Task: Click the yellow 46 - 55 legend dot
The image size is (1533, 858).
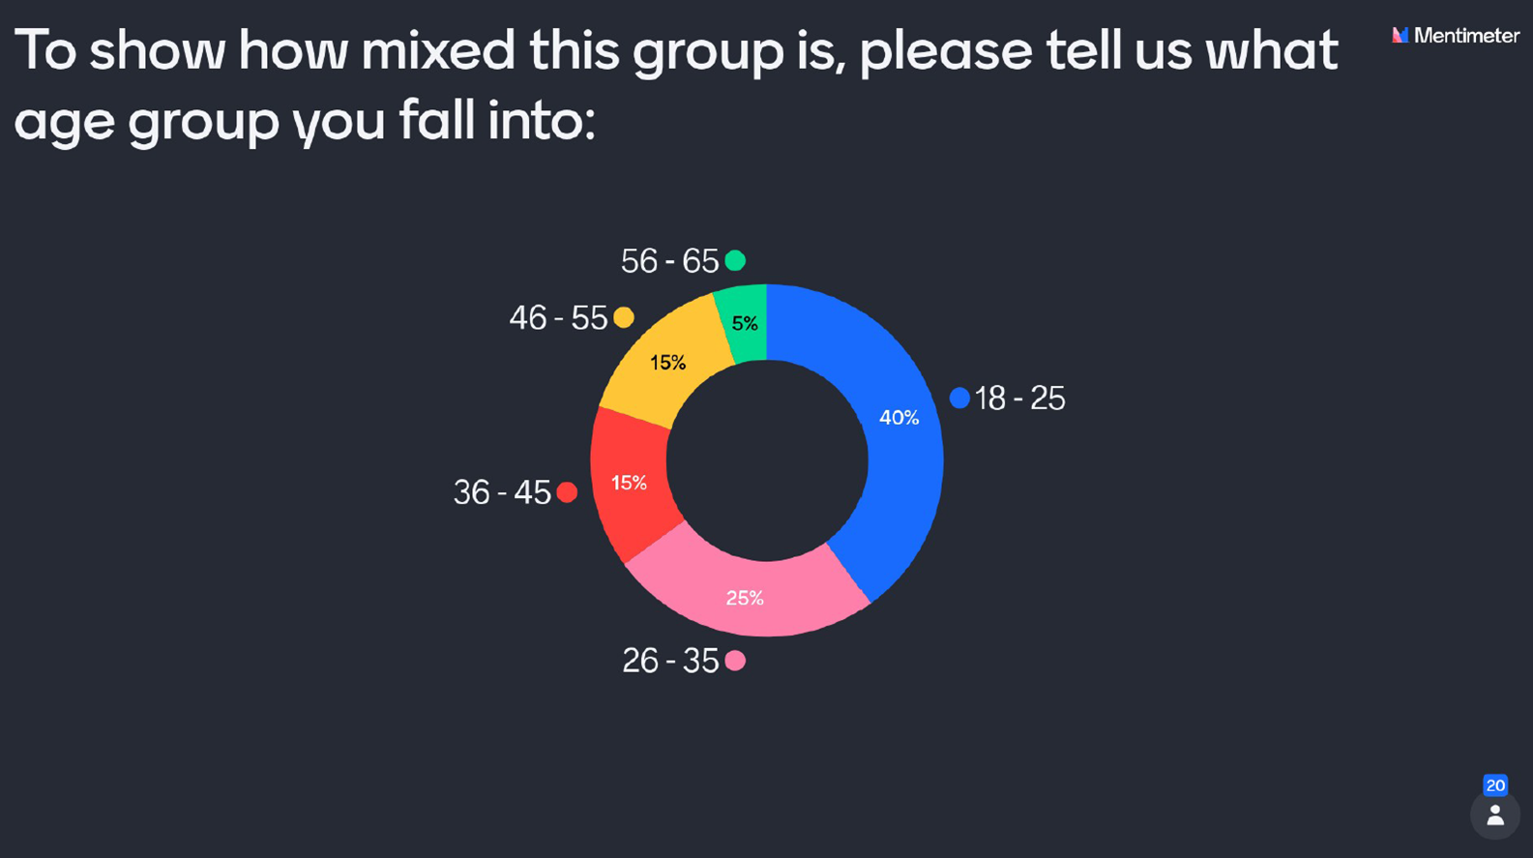Action: point(624,317)
